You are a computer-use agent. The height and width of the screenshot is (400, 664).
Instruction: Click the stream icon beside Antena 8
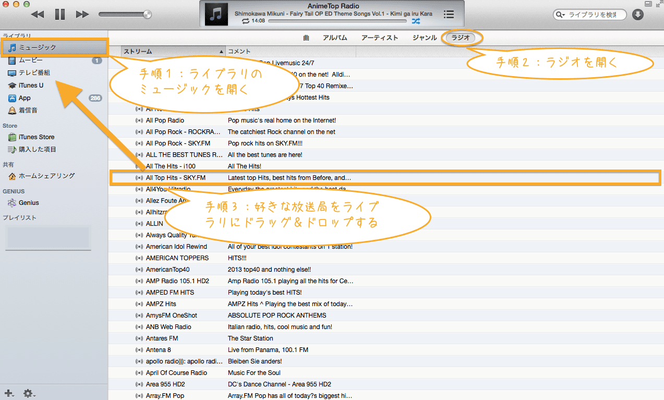tap(139, 350)
